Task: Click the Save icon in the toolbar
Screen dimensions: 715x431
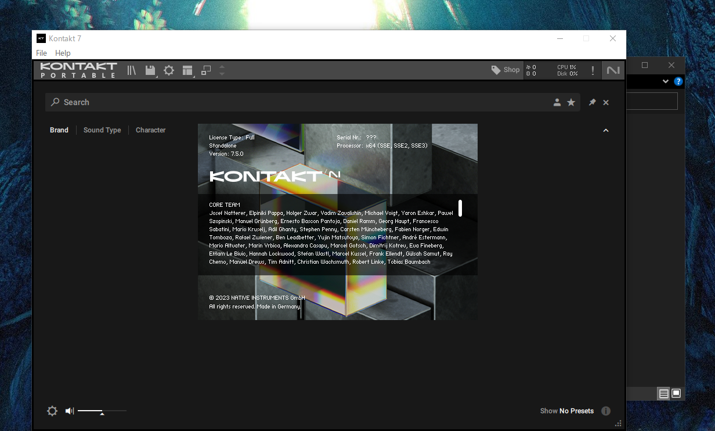Action: (x=150, y=70)
